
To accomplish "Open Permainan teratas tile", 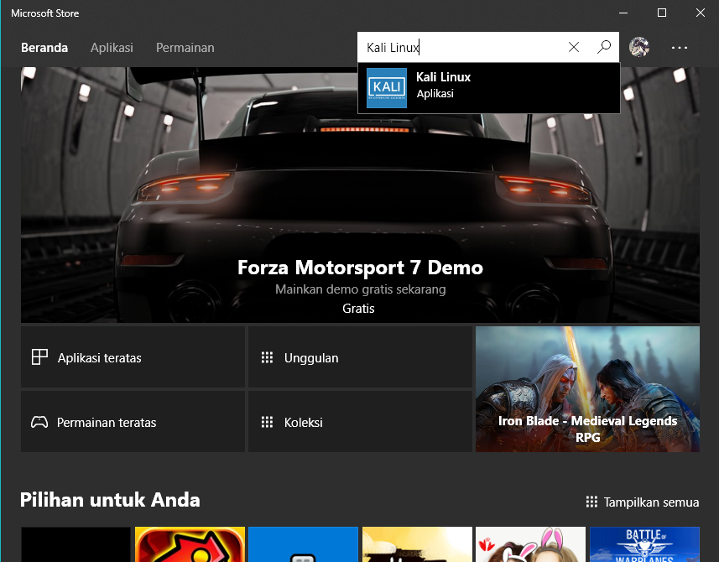I will (133, 422).
